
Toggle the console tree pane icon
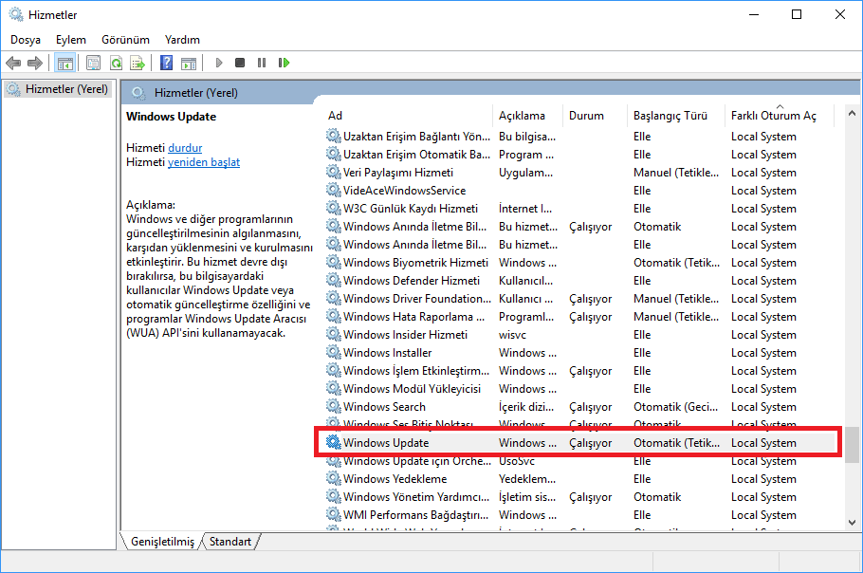65,64
